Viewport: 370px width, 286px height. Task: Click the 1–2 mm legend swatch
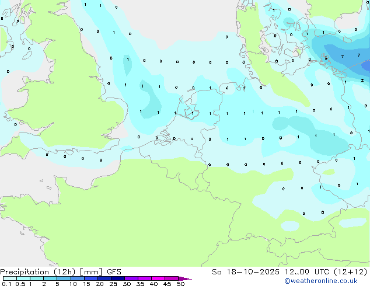(x=37, y=278)
